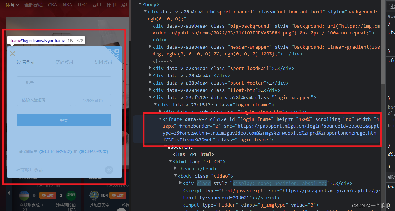Select the #document node
Screen dimensions: 395x211
[x=180, y=147]
